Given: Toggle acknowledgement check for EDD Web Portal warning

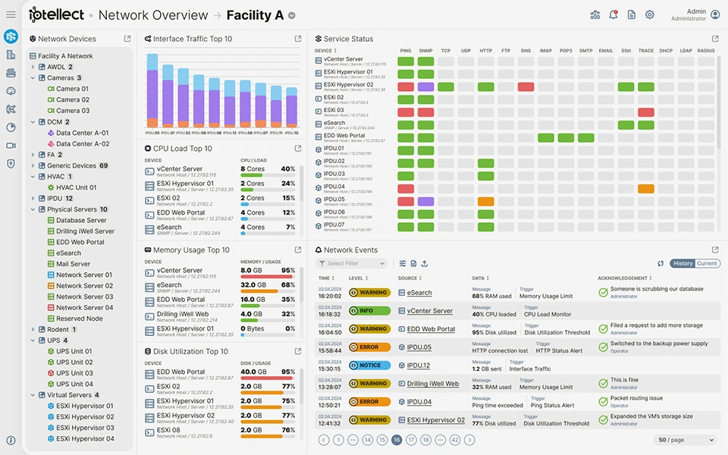Looking at the screenshot, I should (603, 328).
